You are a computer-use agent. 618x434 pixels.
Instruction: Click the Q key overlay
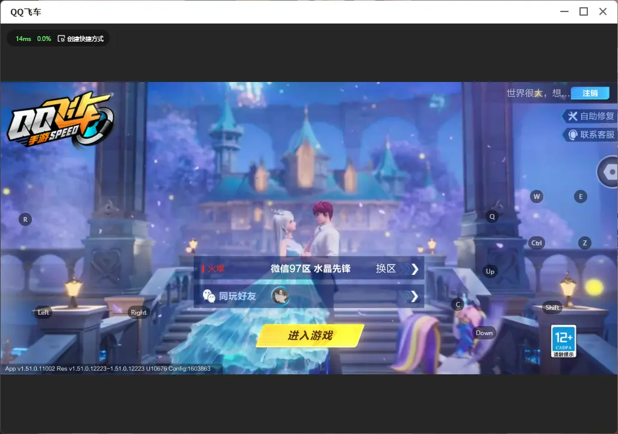(492, 216)
